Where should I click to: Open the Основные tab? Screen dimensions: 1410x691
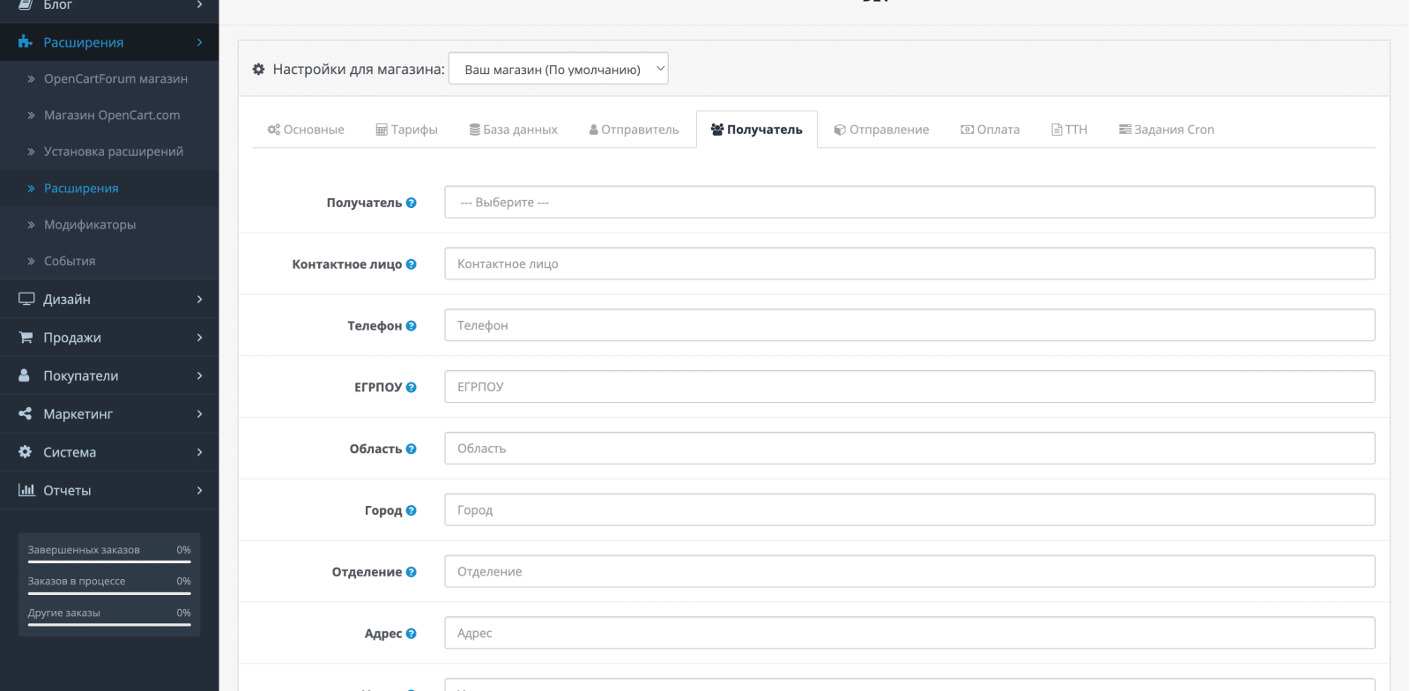(306, 130)
